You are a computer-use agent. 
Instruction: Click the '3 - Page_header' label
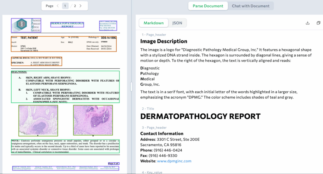coord(154,128)
